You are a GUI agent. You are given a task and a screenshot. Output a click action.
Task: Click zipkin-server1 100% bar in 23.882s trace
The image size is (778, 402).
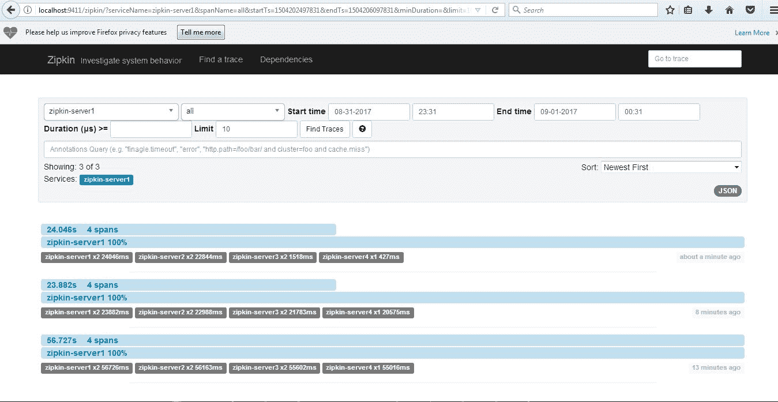pyautogui.click(x=393, y=298)
